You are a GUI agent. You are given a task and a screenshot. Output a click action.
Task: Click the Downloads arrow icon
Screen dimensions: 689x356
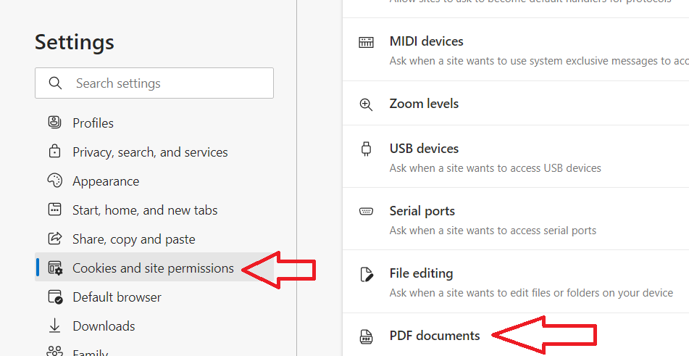coord(54,326)
